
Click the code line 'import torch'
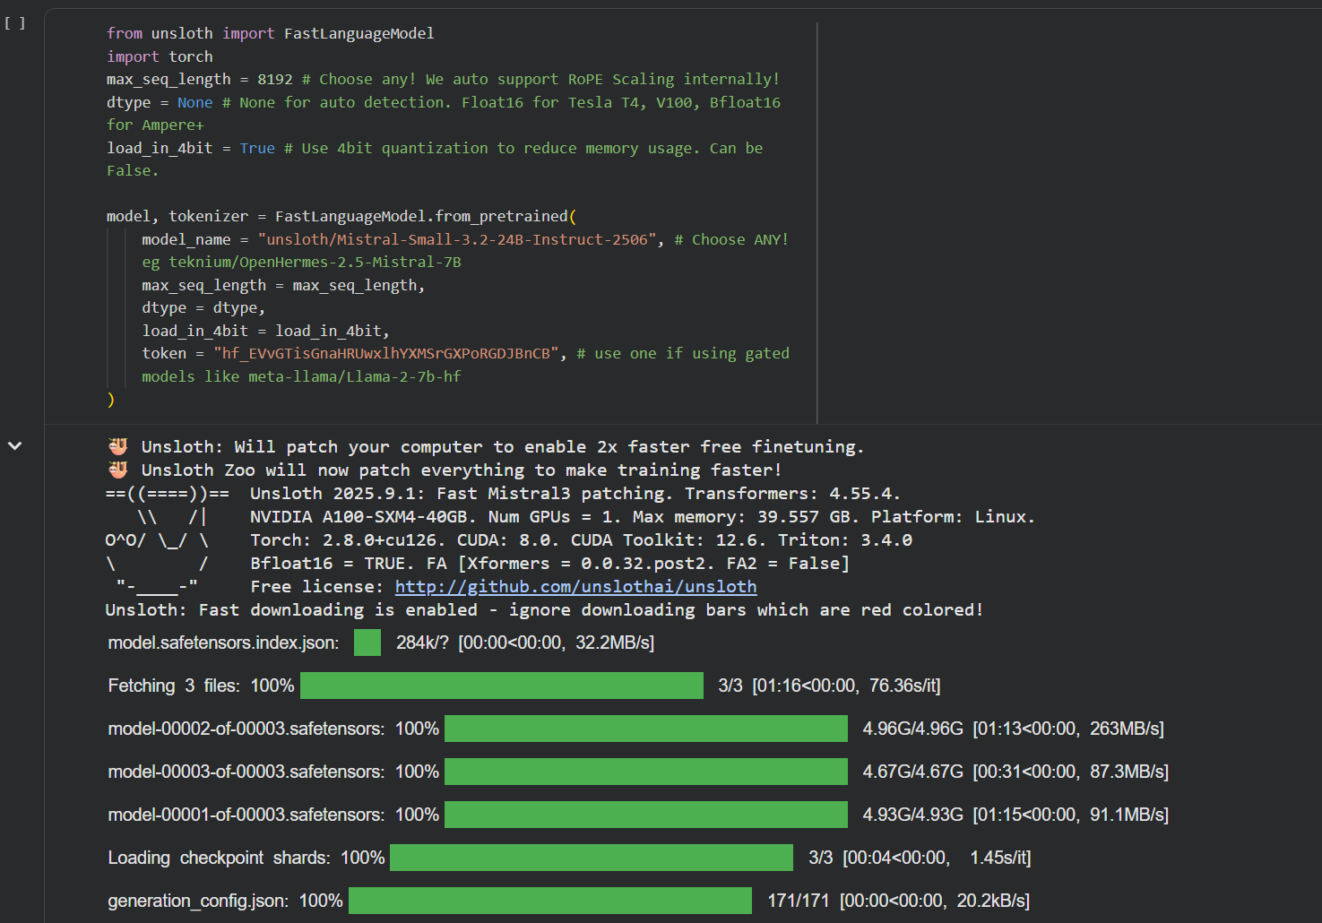click(160, 56)
